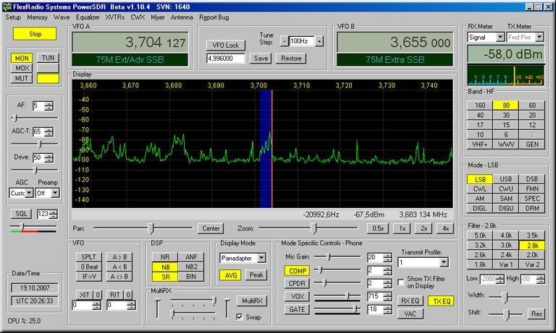Screen dimensions: 556x333
Task: Open the Setup menu
Action: [x=13, y=17]
